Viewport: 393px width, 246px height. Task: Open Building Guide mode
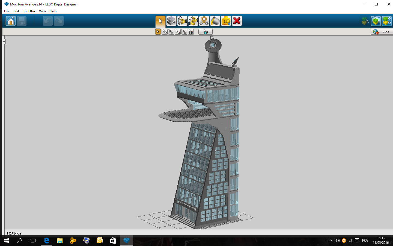[x=386, y=21]
